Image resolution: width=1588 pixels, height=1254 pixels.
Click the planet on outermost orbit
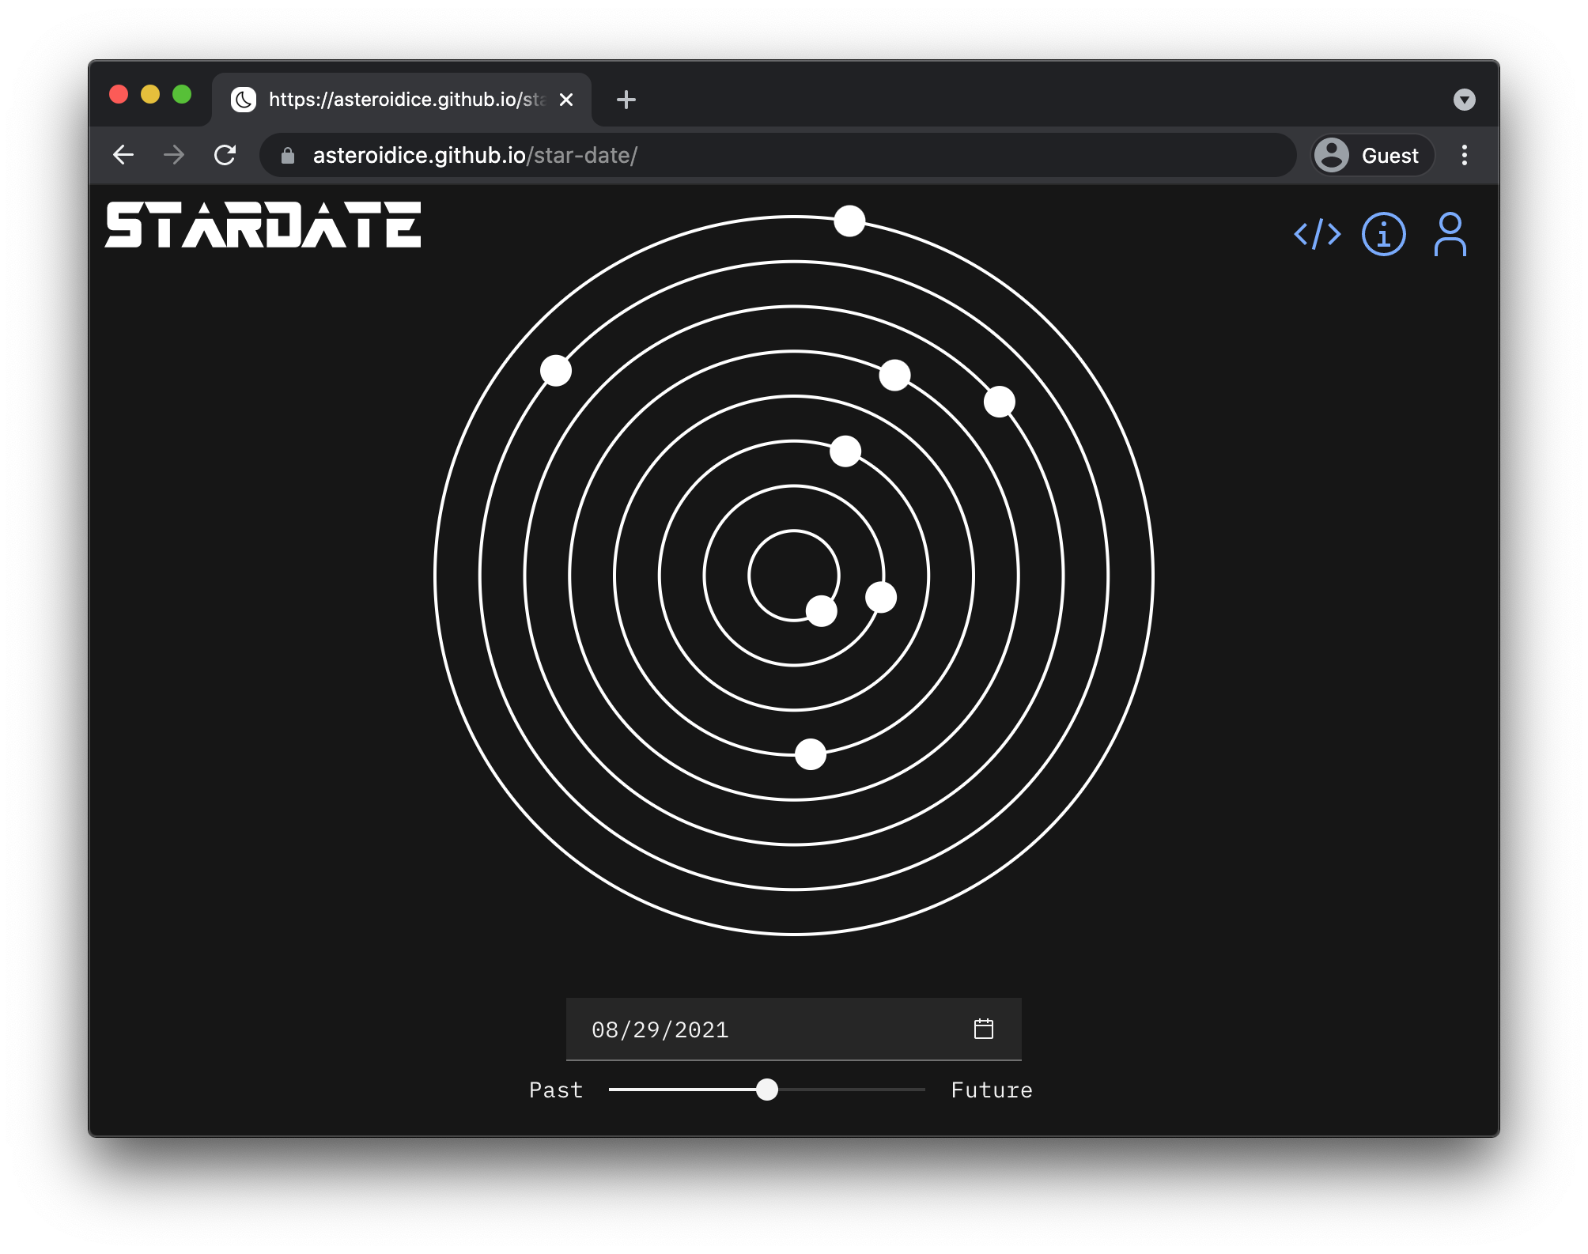coord(849,221)
